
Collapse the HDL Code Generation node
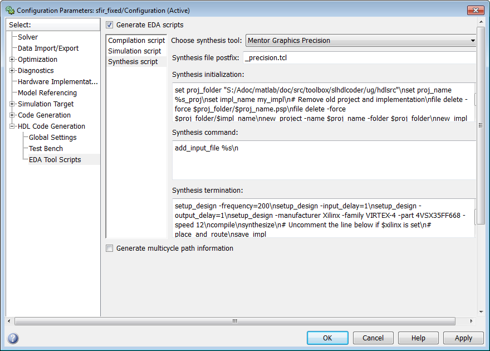click(x=12, y=126)
